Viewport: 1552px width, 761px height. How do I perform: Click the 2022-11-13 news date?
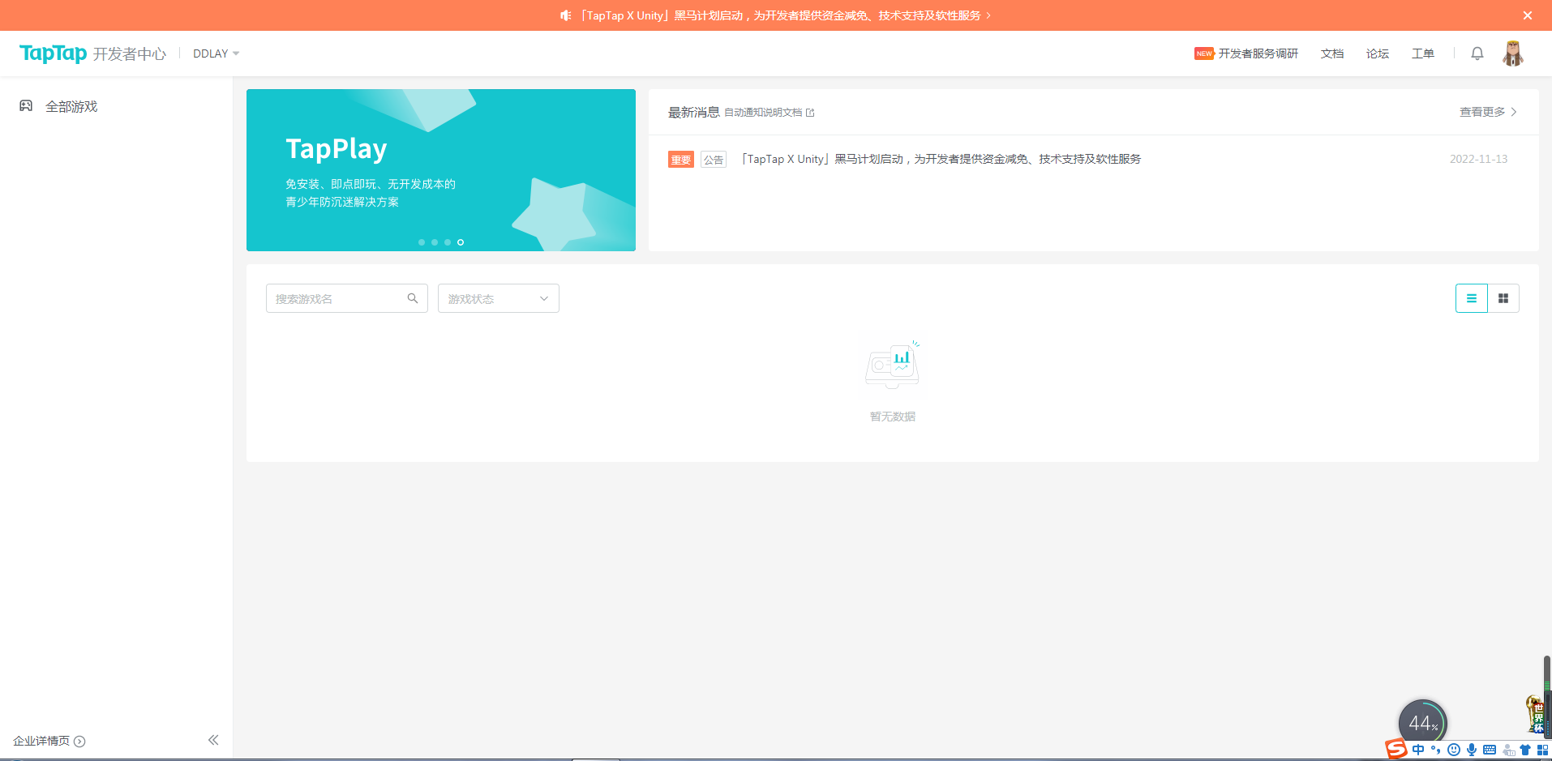1479,159
